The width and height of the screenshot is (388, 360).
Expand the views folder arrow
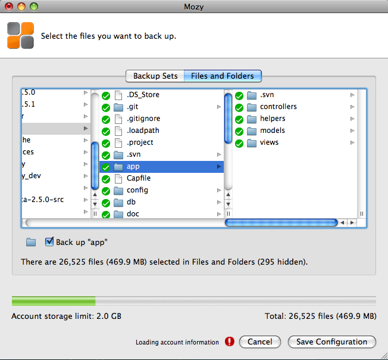point(352,142)
